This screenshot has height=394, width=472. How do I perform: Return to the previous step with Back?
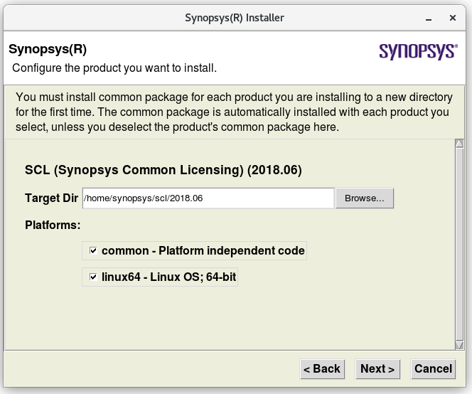(322, 369)
